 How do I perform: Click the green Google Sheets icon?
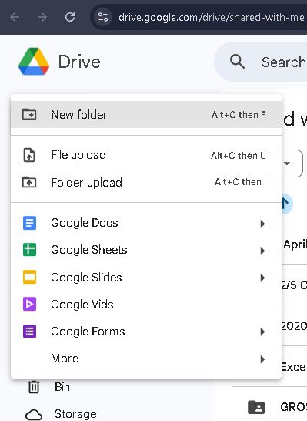pyautogui.click(x=29, y=250)
